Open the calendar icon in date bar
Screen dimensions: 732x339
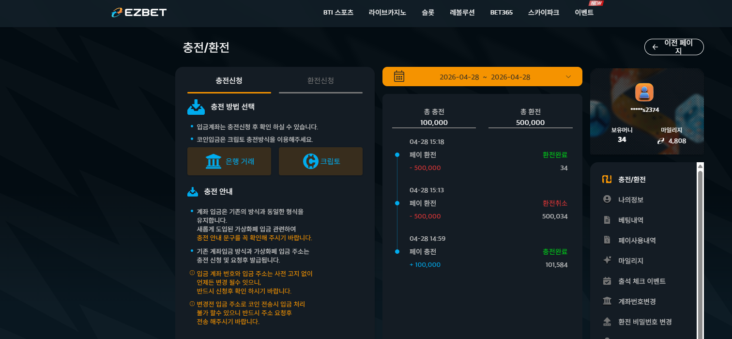(399, 77)
